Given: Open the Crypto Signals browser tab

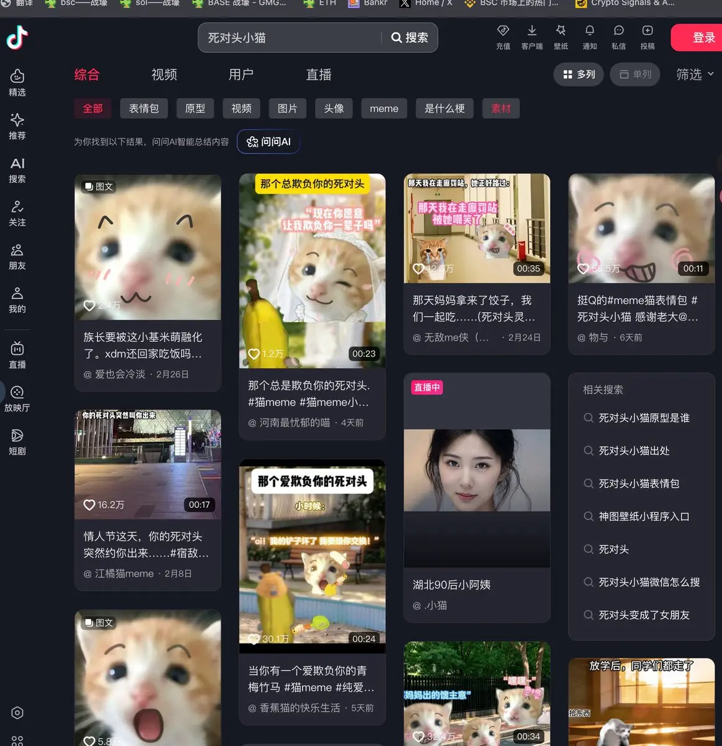Looking at the screenshot, I should coord(625,3).
